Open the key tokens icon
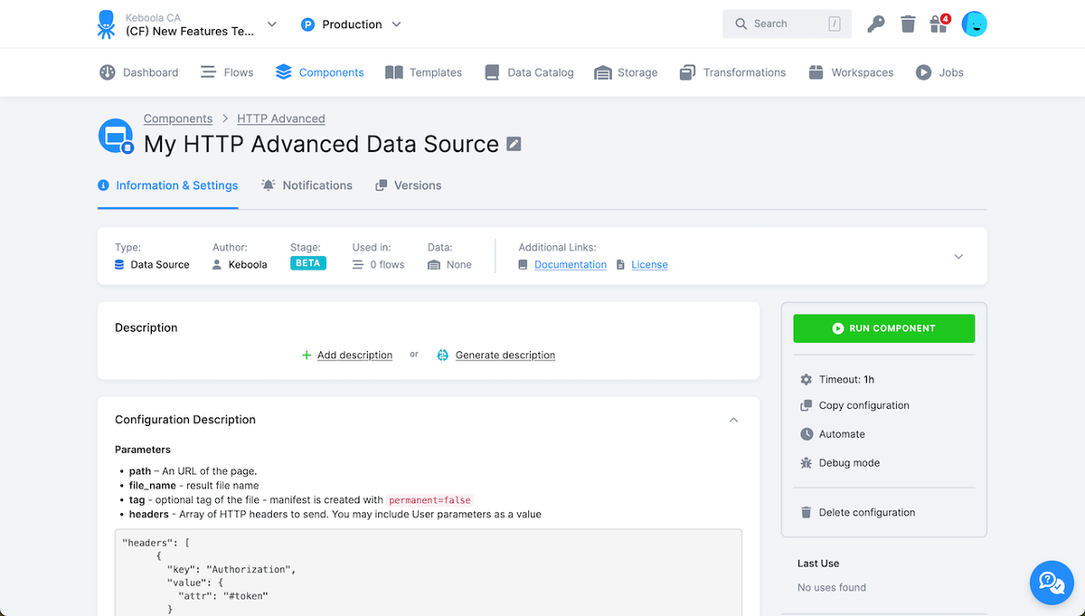Screen dimensions: 1085x616 [875, 24]
